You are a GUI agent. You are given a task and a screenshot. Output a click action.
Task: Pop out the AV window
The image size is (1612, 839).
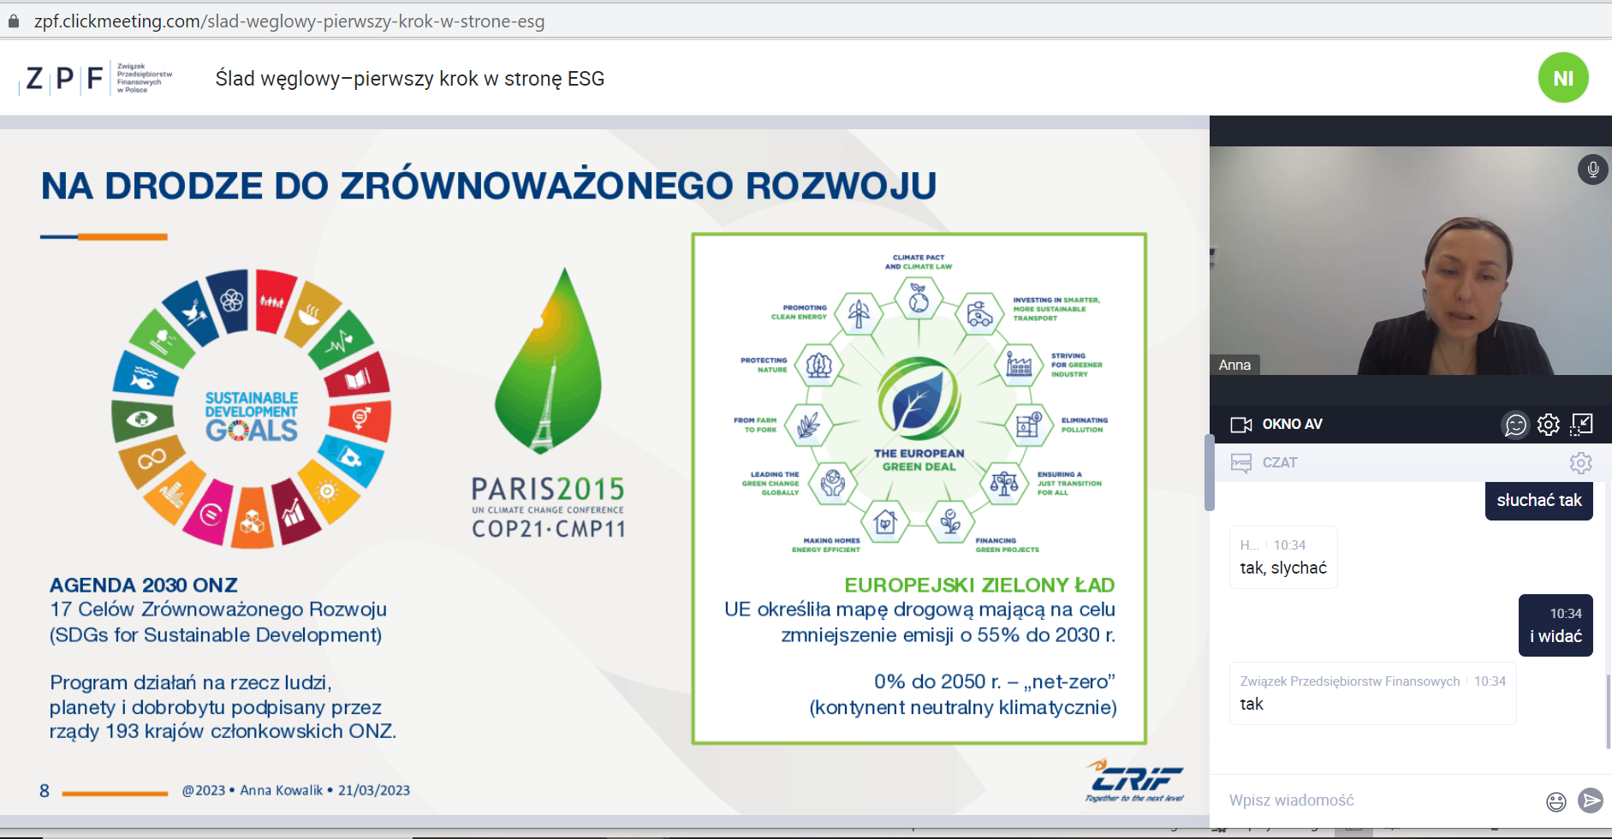1581,425
